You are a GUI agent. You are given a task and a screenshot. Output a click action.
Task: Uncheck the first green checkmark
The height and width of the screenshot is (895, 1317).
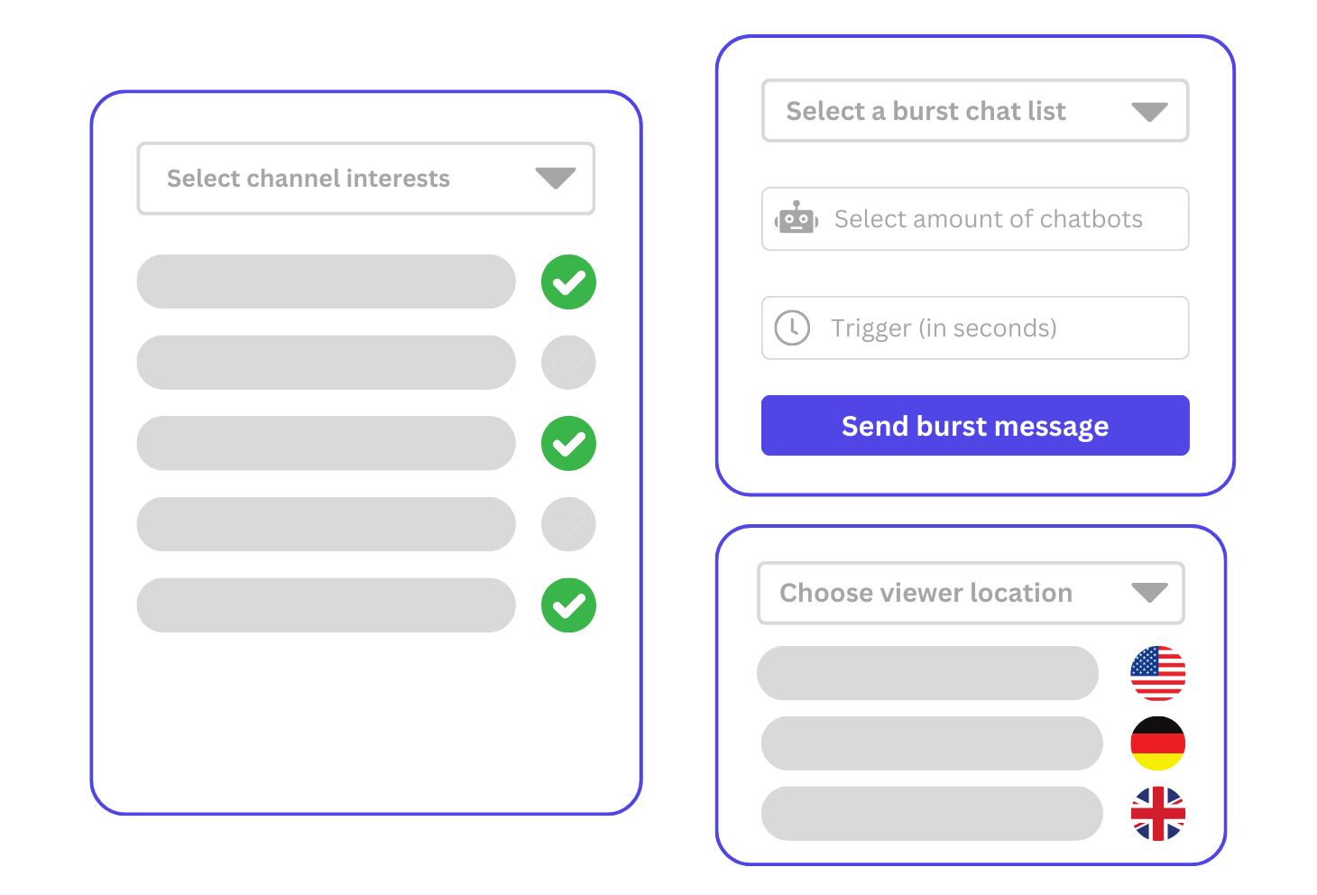tap(568, 281)
